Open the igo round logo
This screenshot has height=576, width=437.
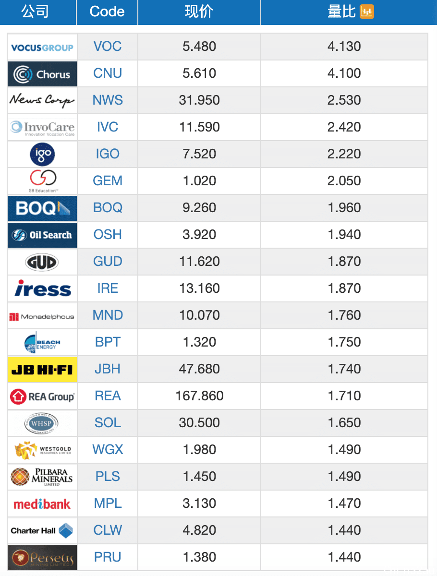point(42,155)
